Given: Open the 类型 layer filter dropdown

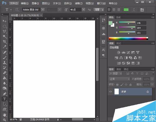Looking at the screenshot, I should coord(115,74).
